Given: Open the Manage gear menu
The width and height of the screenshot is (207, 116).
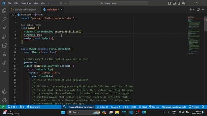Looking at the screenshot, I should click(x=4, y=100).
